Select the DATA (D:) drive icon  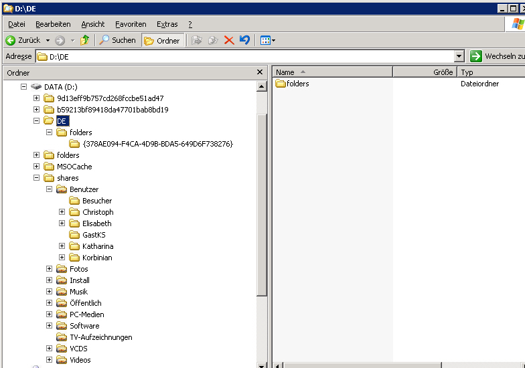36,87
